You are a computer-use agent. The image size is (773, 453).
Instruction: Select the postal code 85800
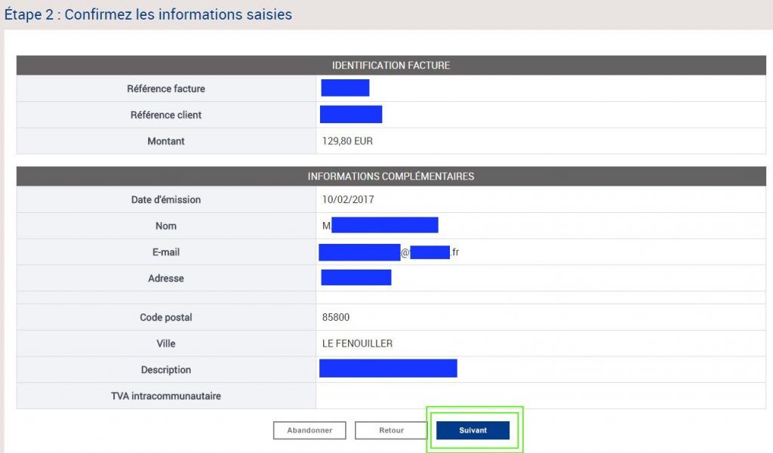pyautogui.click(x=336, y=318)
